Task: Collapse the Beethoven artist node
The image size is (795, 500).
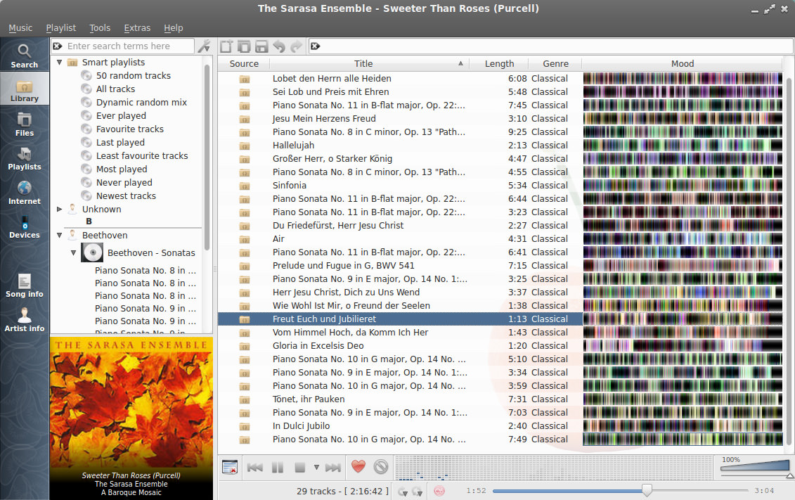Action: (59, 236)
